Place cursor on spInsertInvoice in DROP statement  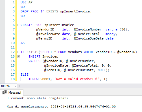click(75, 11)
